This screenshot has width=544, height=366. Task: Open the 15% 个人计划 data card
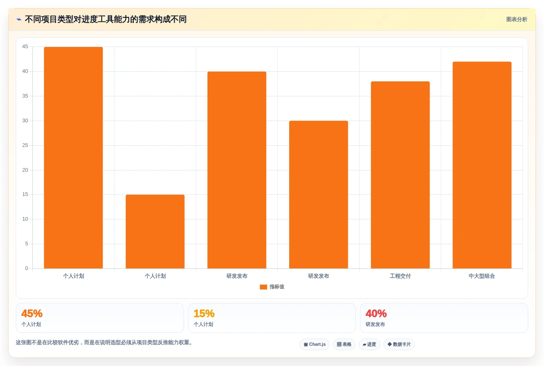pyautogui.click(x=272, y=318)
